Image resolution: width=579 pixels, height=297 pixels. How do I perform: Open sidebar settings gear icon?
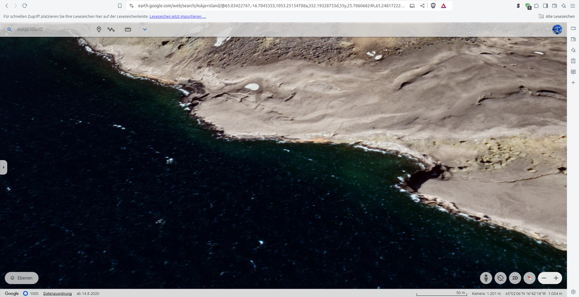pyautogui.click(x=573, y=292)
